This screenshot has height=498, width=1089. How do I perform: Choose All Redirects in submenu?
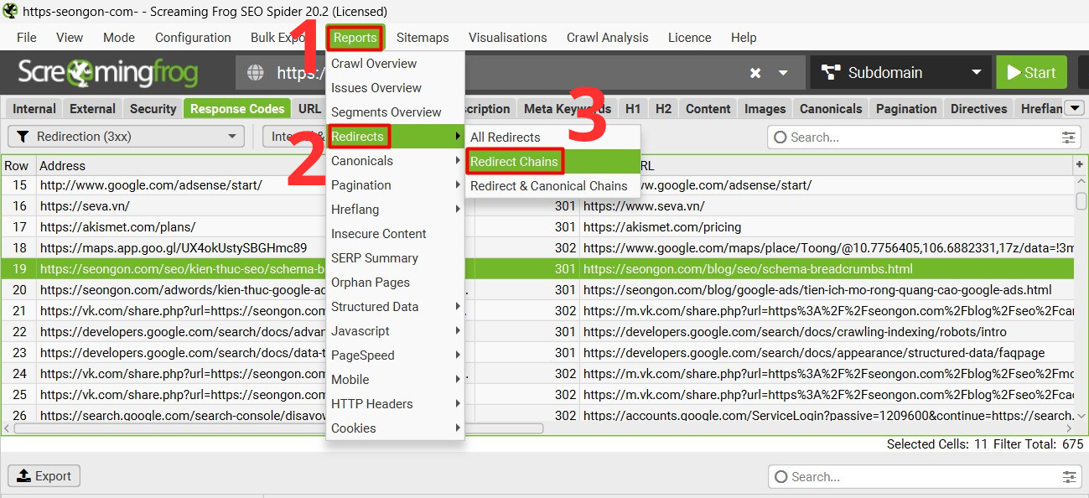coord(552,137)
